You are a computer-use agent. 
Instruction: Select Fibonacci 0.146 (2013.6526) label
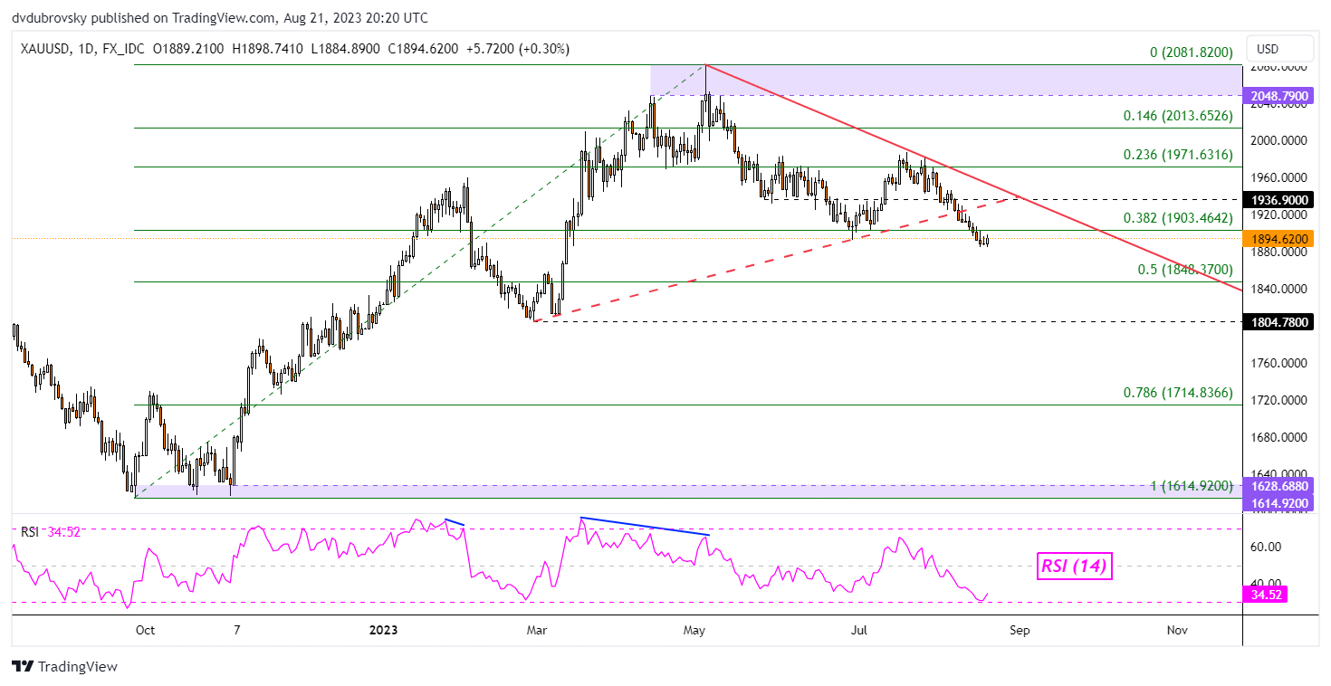(1178, 116)
